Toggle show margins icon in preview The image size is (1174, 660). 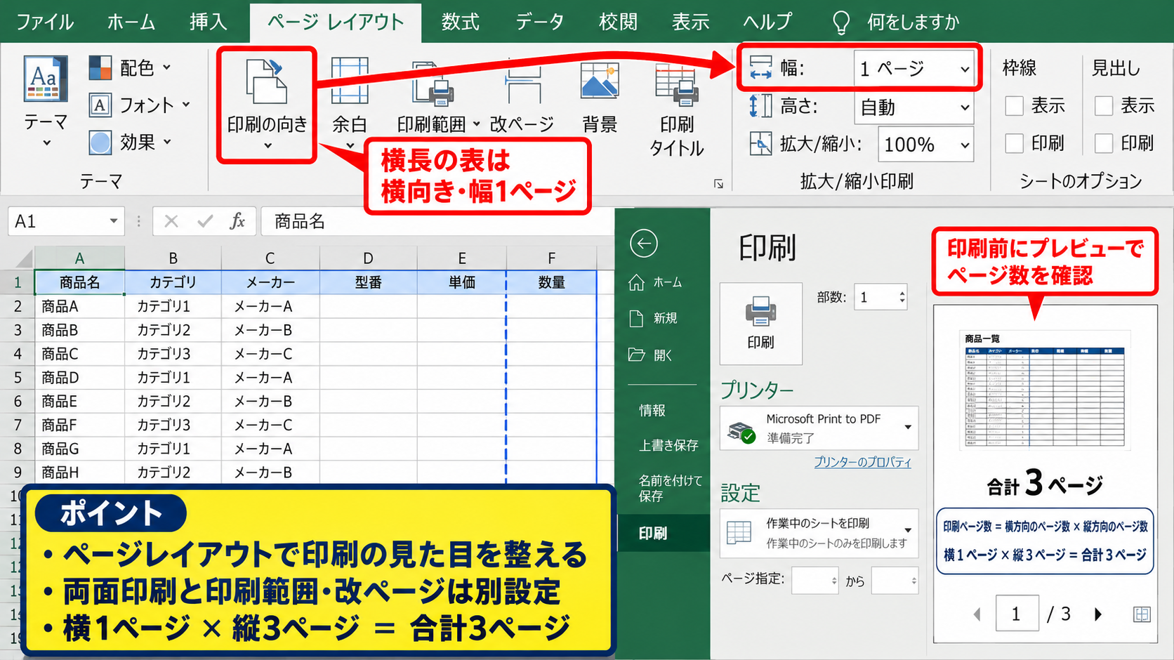(1142, 614)
